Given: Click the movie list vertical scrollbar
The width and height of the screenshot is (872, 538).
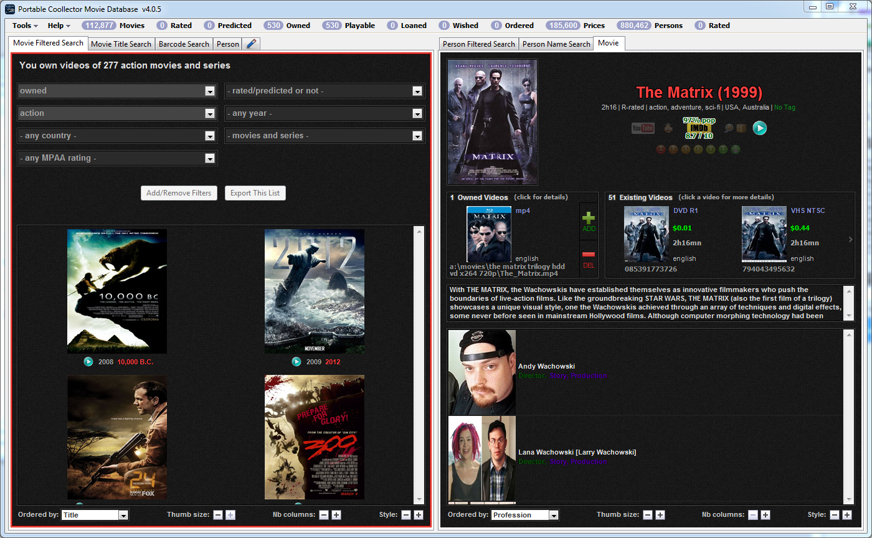Looking at the screenshot, I should pyautogui.click(x=419, y=364).
